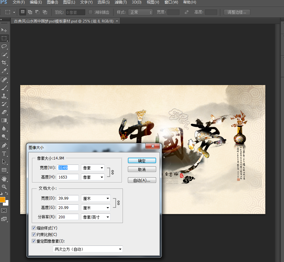Open the 像素/英寸 resolution unit dropdown
Viewport: 284px width, 262px height.
(x=96, y=217)
